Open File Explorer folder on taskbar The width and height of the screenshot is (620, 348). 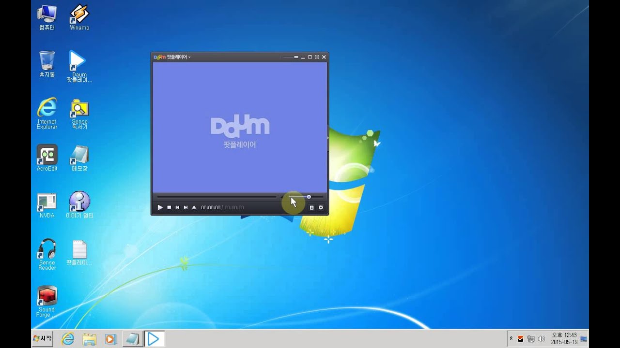click(x=89, y=339)
